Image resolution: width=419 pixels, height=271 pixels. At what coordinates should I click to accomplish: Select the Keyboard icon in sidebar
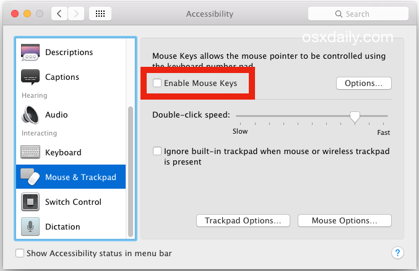(x=30, y=152)
